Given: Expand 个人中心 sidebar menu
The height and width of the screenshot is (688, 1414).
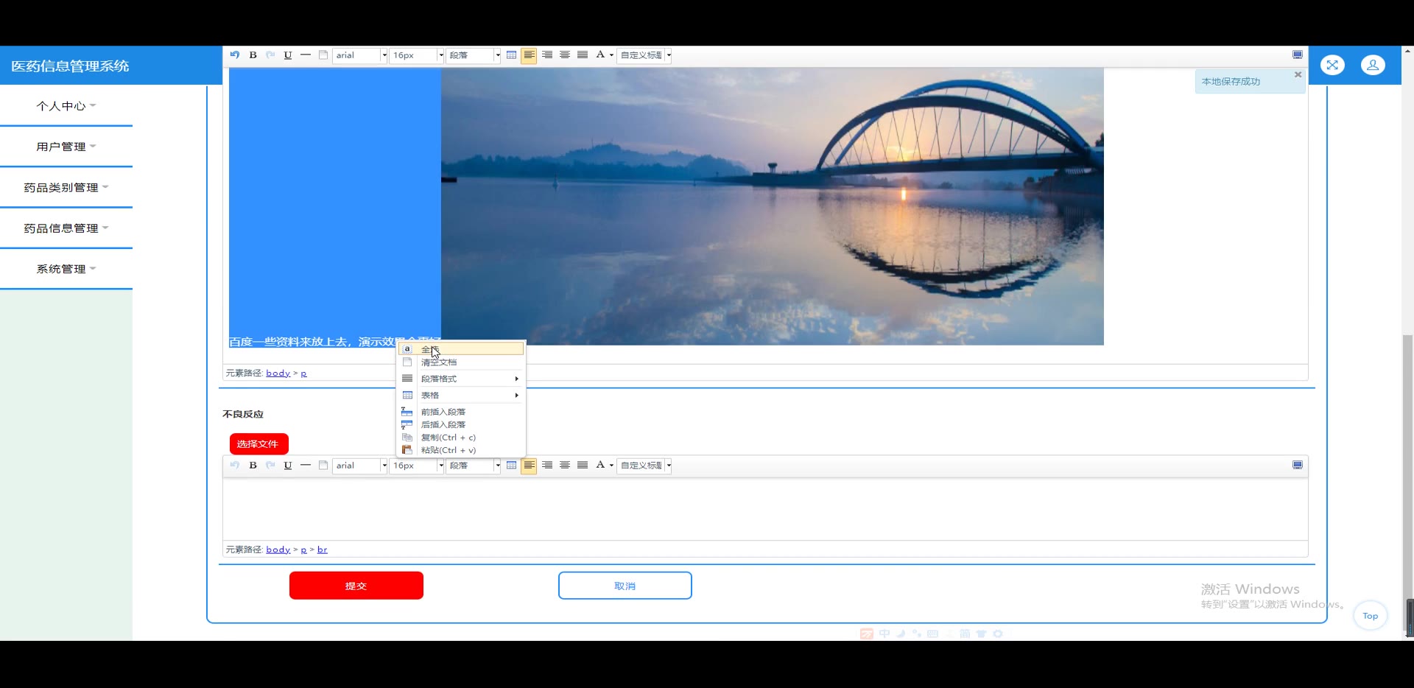Looking at the screenshot, I should (x=66, y=106).
